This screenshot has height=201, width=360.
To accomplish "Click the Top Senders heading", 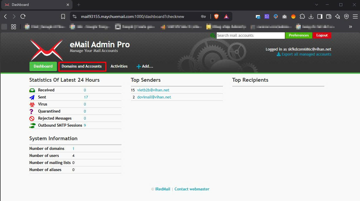I will [x=146, y=80].
